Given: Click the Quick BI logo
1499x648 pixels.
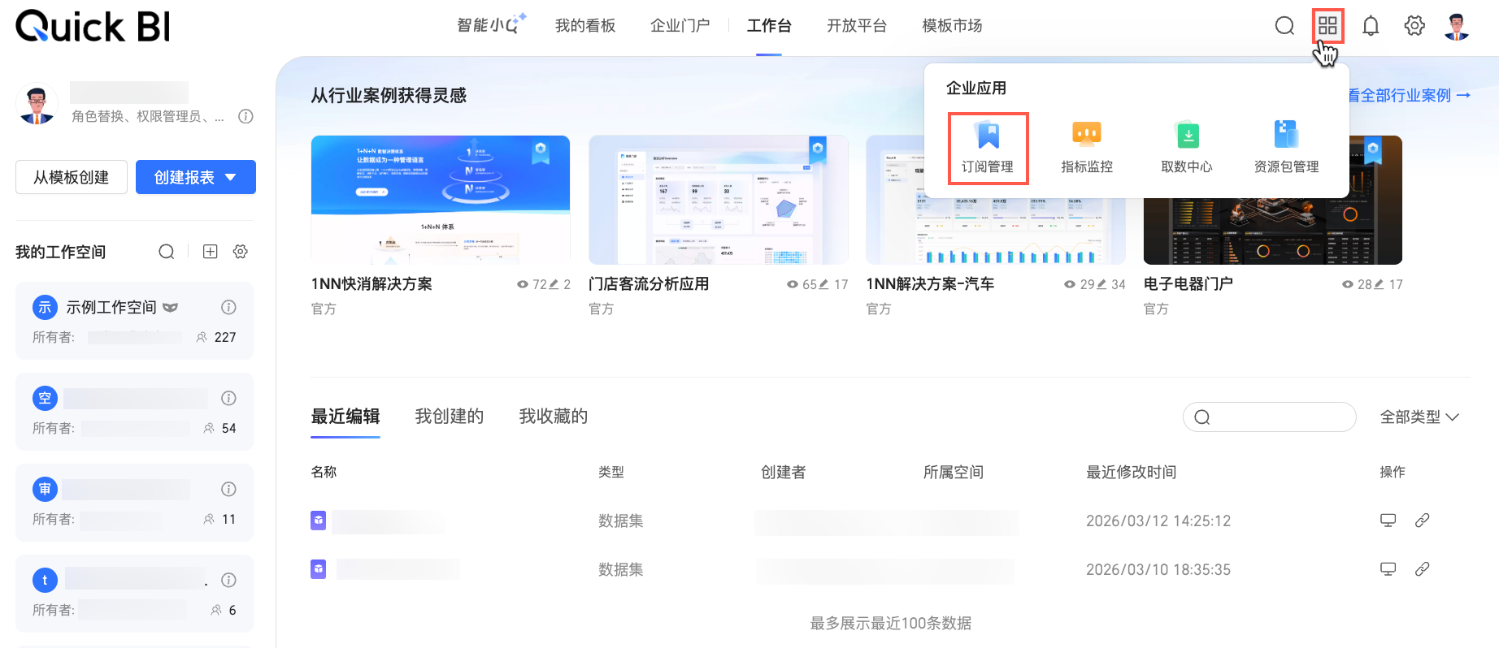Looking at the screenshot, I should pos(93,26).
